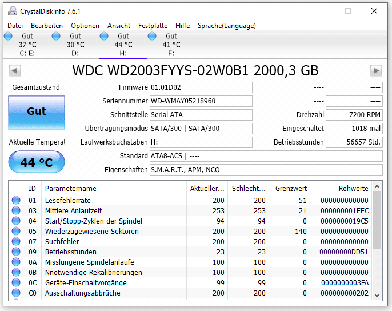Open the Ansicht menu
The height and width of the screenshot is (311, 392).
pyautogui.click(x=119, y=26)
